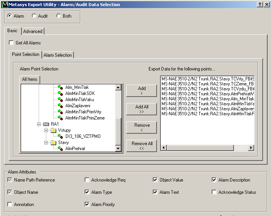Click the alarm point icon beside AlmMinTlakPrimVrty
This screenshot has height=216, width=271.
(60, 112)
